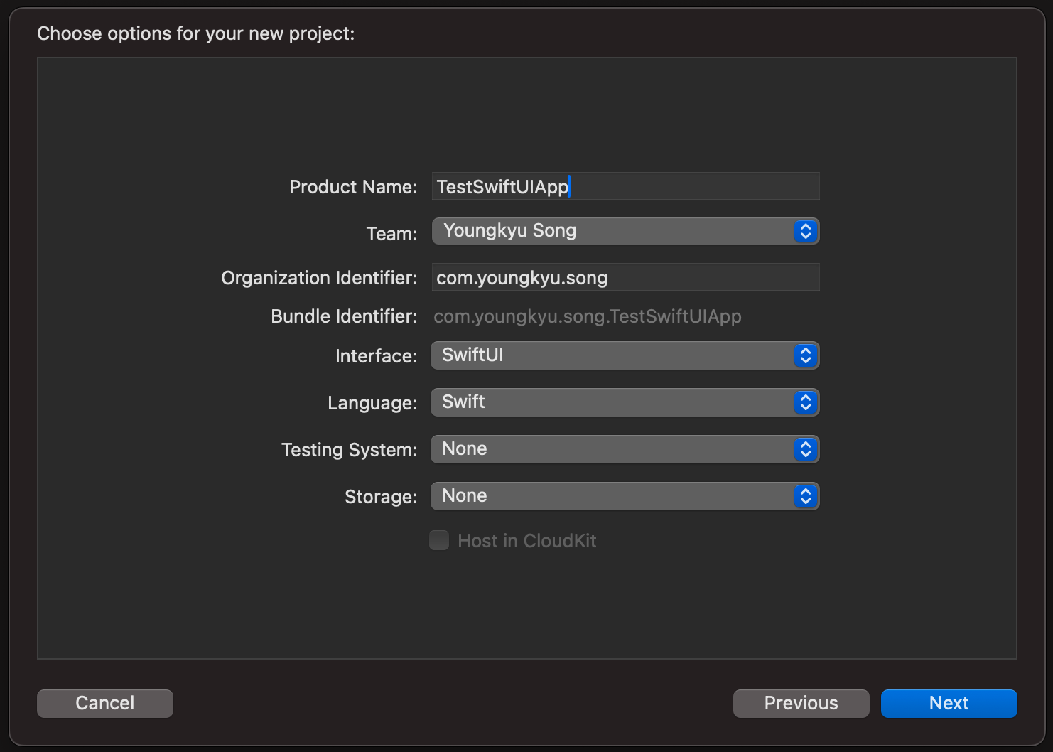This screenshot has width=1053, height=752.
Task: Click the blue chevron icon beside SwiftUI
Action: click(x=805, y=355)
